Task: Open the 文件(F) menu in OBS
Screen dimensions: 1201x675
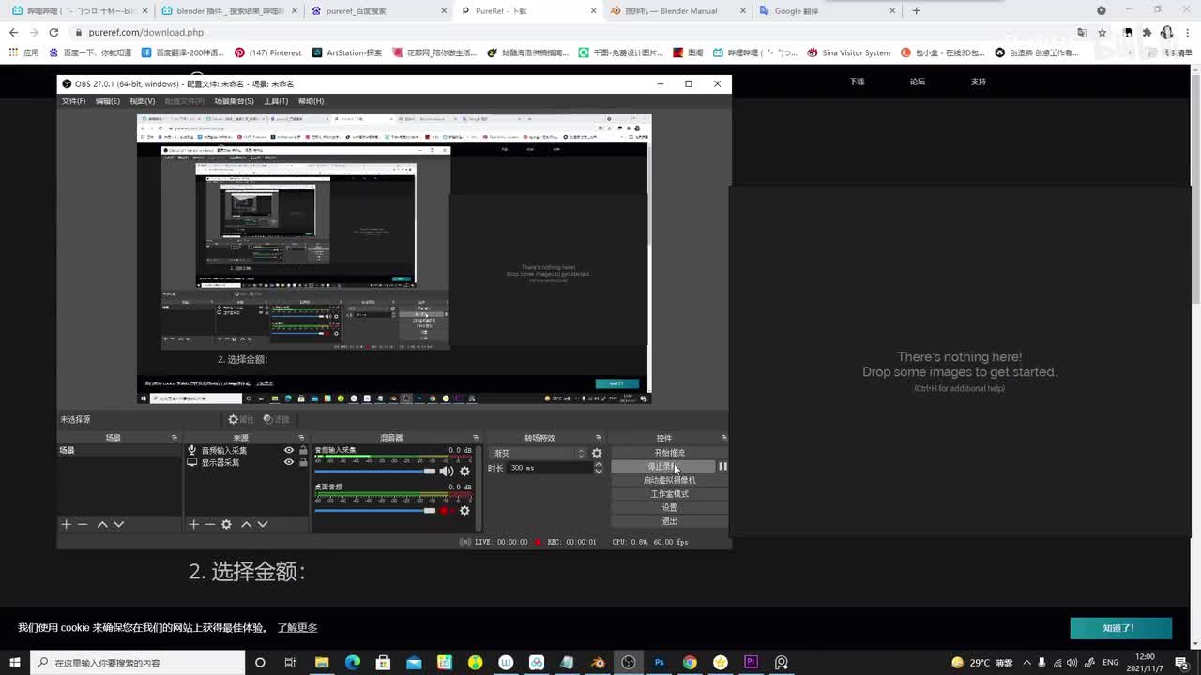Action: (73, 101)
